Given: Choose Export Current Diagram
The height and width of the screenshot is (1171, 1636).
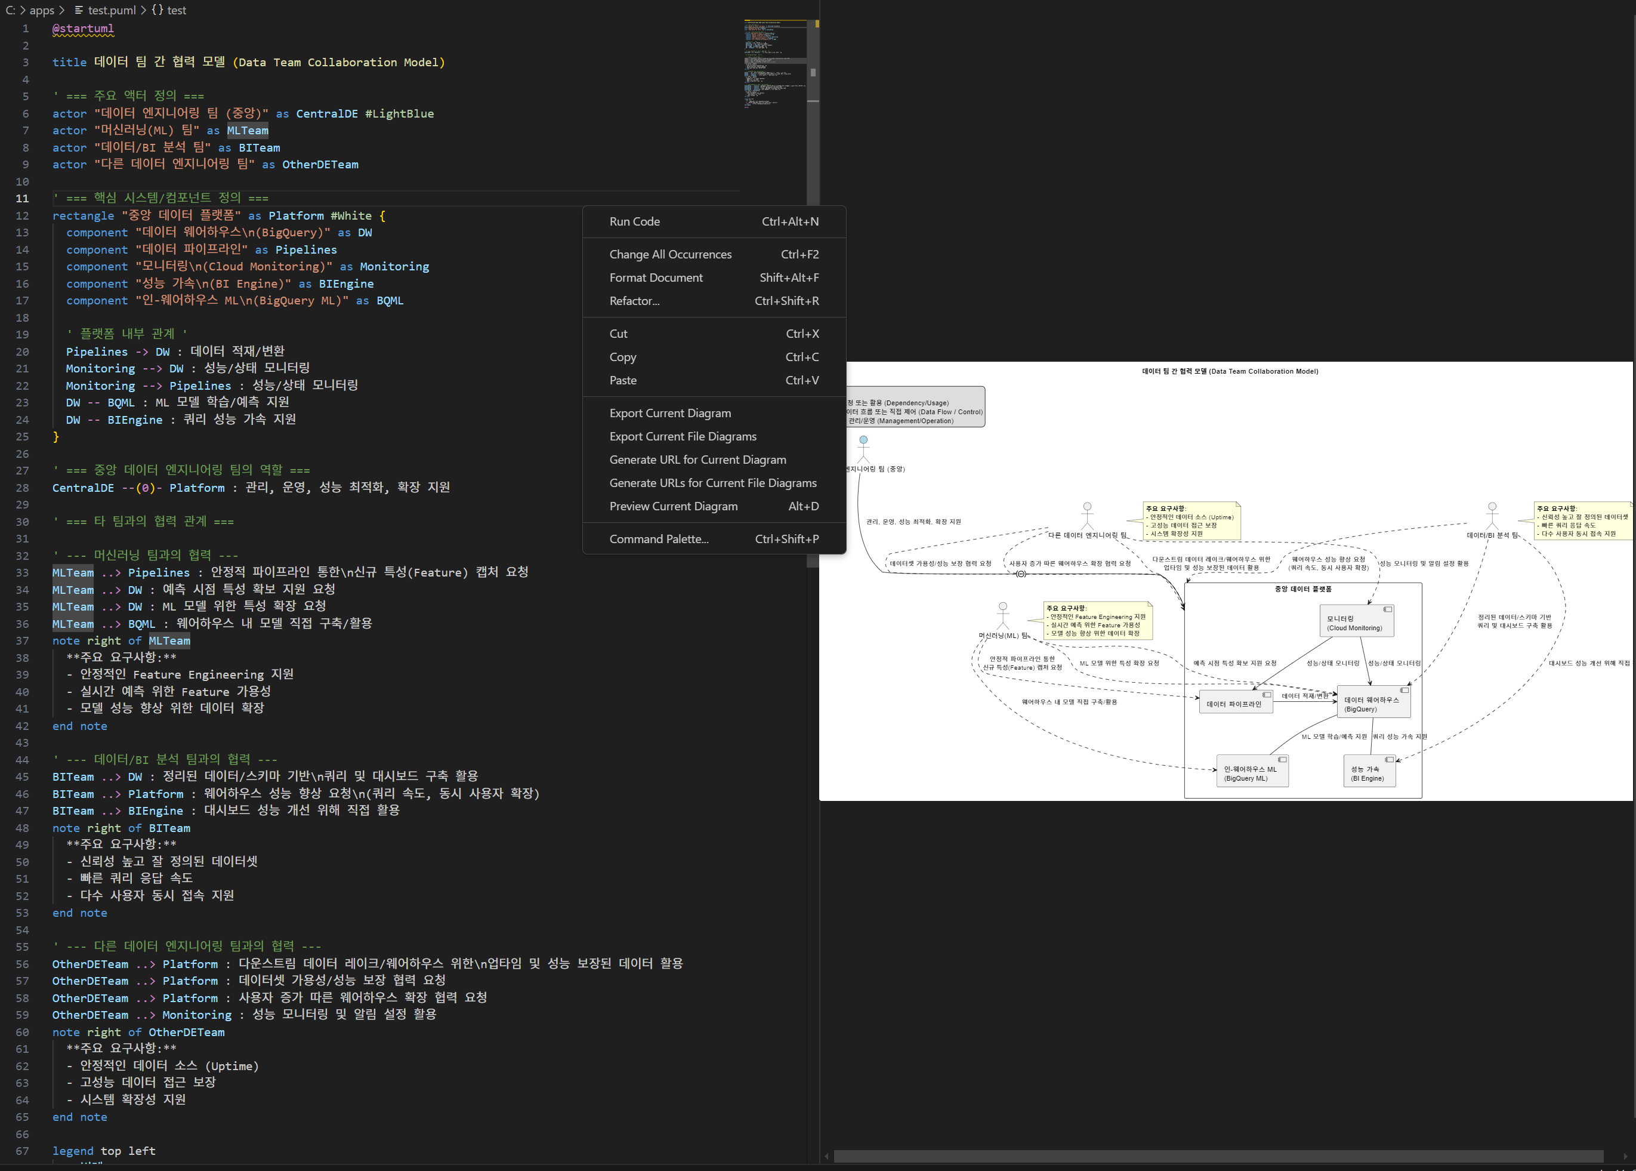Looking at the screenshot, I should [669, 413].
